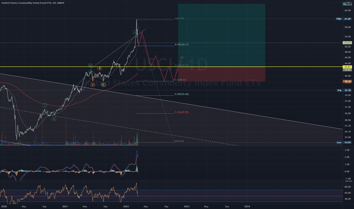This screenshot has width=354, height=209.
Task: Click the 58.00 price axis value
Action: click(x=348, y=27)
